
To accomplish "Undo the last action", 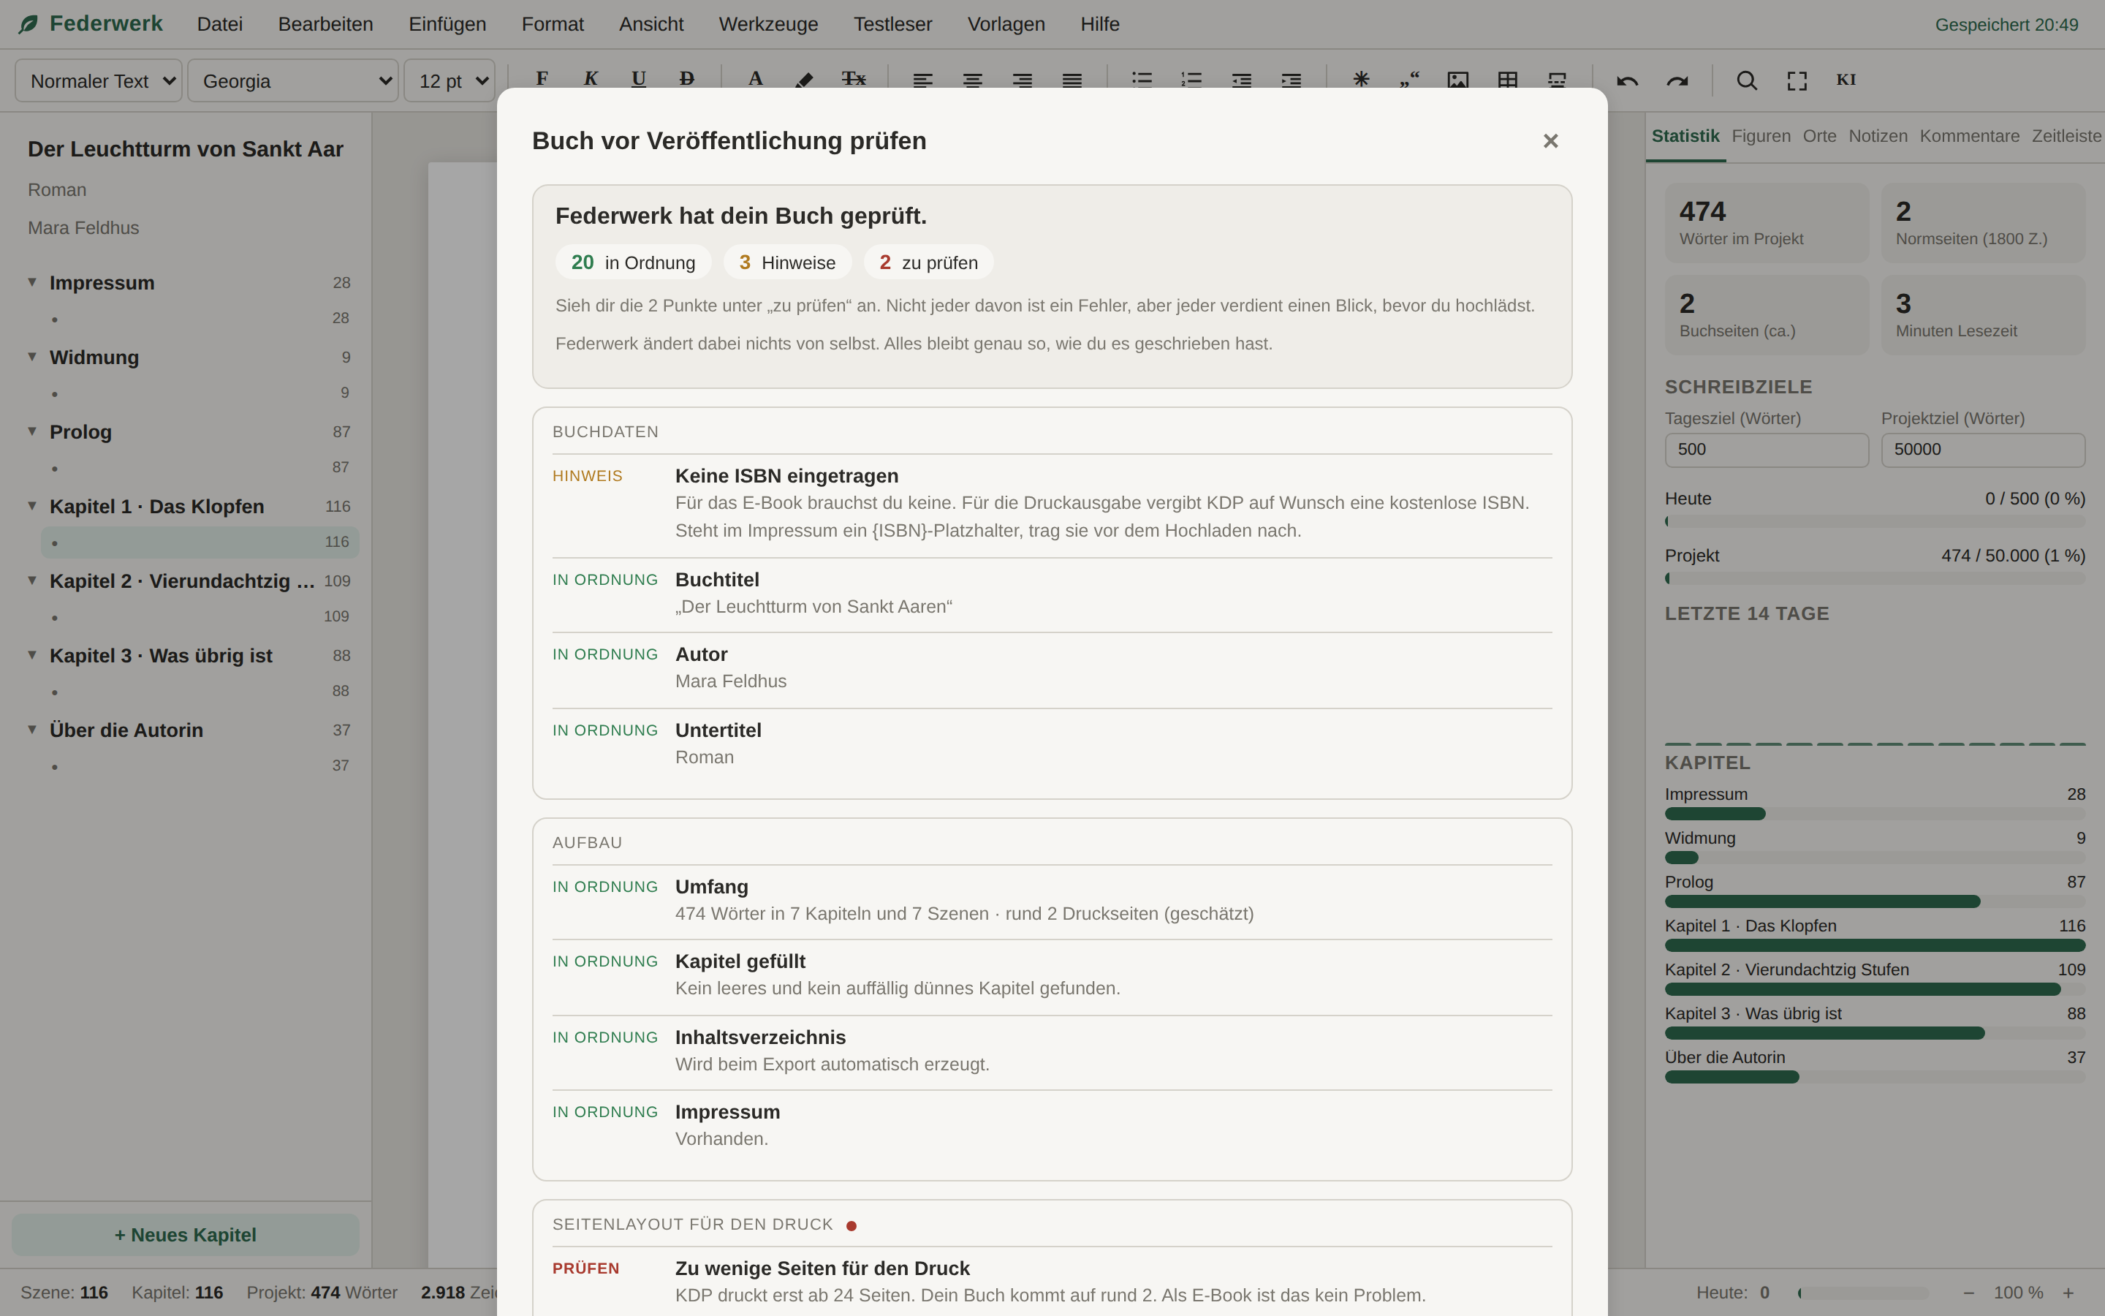I will coord(1628,81).
